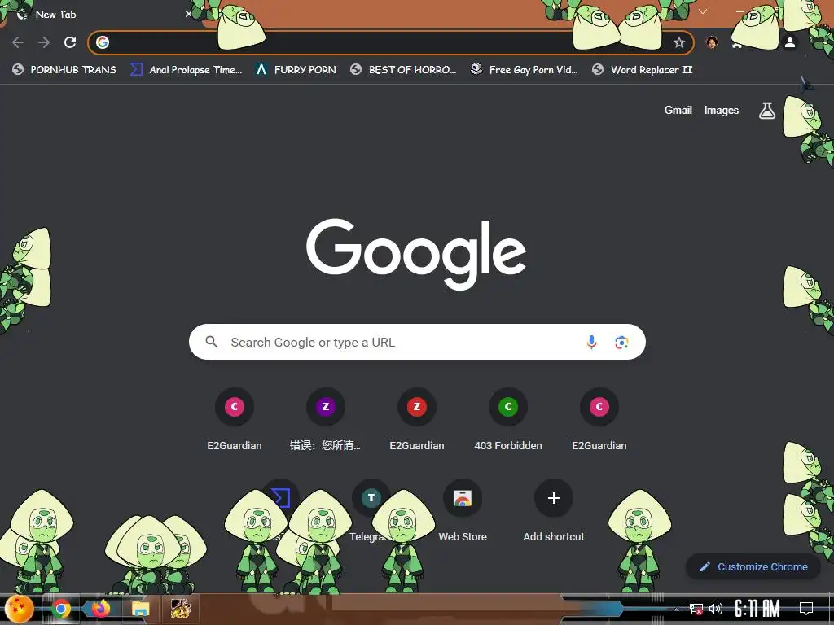Click the magnifier icon in the search box
Viewport: 834px width, 625px height.
(x=211, y=342)
